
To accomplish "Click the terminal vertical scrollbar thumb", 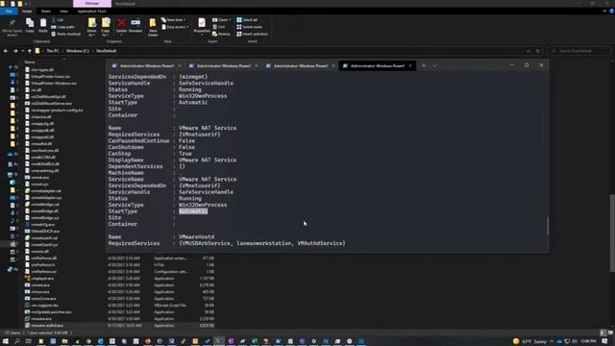I will (x=548, y=226).
